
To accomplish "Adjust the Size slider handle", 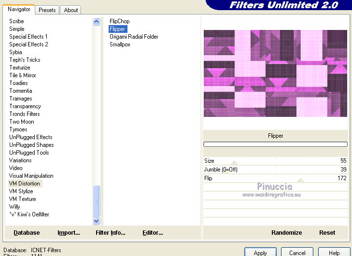I will click(234, 163).
